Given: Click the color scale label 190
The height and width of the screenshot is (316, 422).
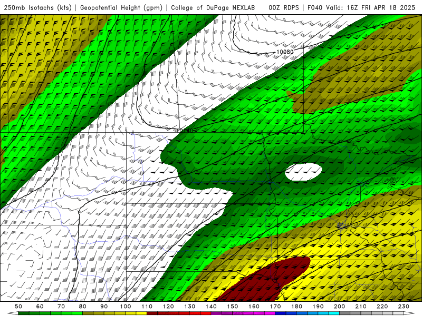Looking at the screenshot, I should [x=318, y=307].
